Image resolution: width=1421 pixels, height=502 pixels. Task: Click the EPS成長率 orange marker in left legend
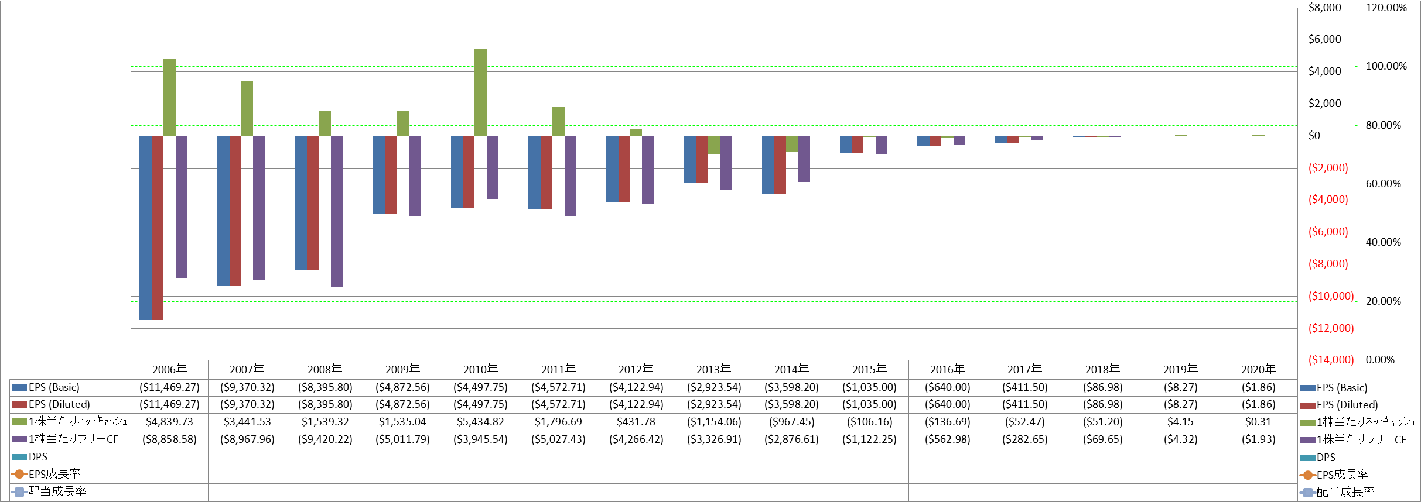click(x=19, y=474)
